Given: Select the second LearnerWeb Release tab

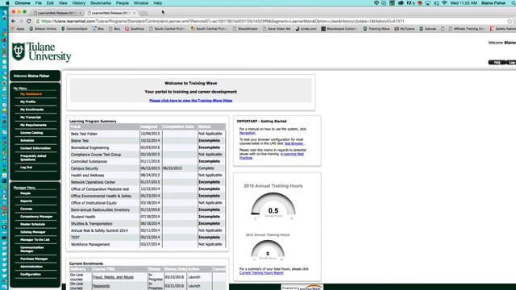Looking at the screenshot, I should (x=111, y=13).
